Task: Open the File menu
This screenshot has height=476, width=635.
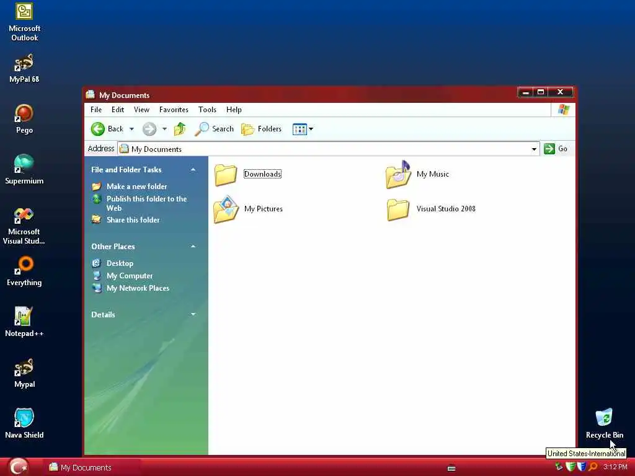Action: point(96,110)
